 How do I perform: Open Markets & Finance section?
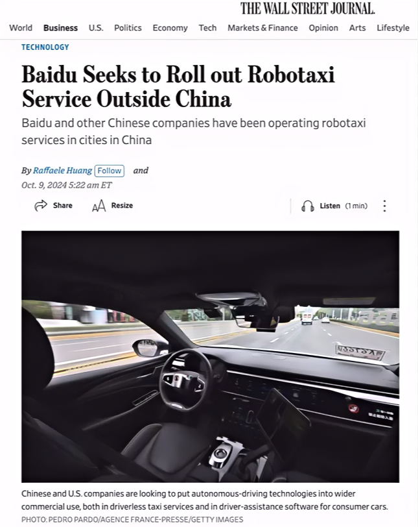tap(262, 28)
